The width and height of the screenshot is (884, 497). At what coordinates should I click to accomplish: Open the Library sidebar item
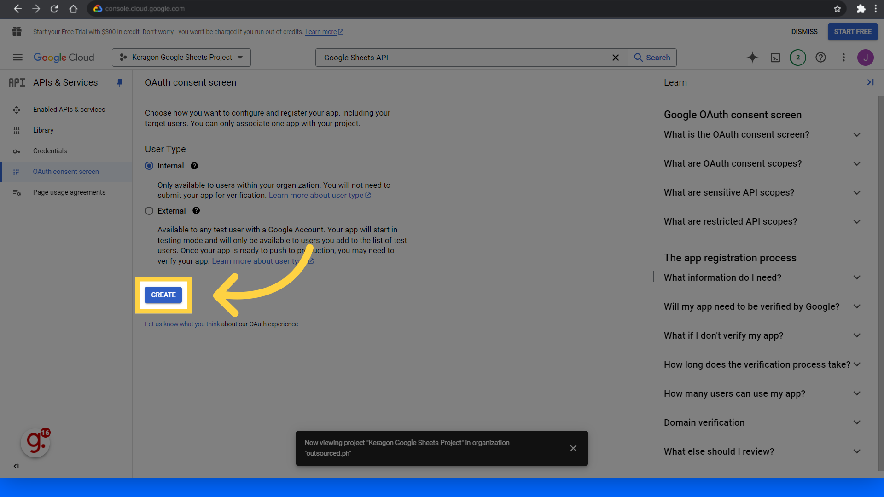(x=66, y=130)
